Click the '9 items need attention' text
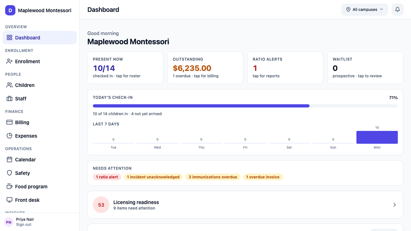The height and width of the screenshot is (231, 411). click(x=134, y=208)
